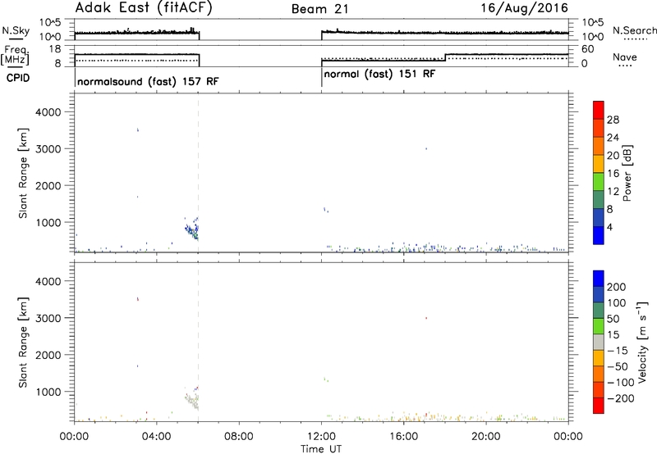This screenshot has height=454, width=657.
Task: Click the "N.Sky" legend label
Action: pyautogui.click(x=16, y=31)
